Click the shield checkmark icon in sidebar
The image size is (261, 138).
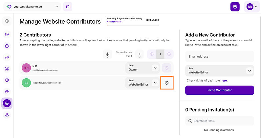[x=7, y=92]
